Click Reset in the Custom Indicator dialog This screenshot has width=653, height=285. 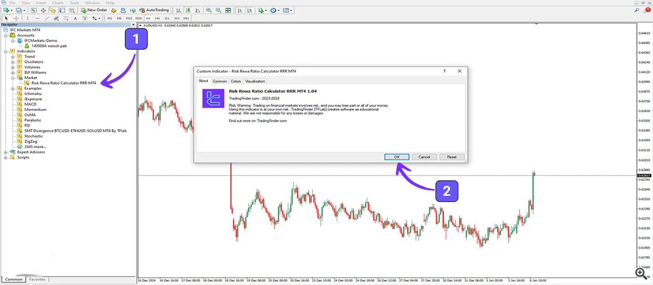pos(452,157)
